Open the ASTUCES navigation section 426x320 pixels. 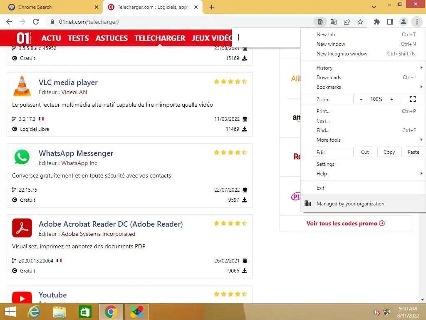111,38
